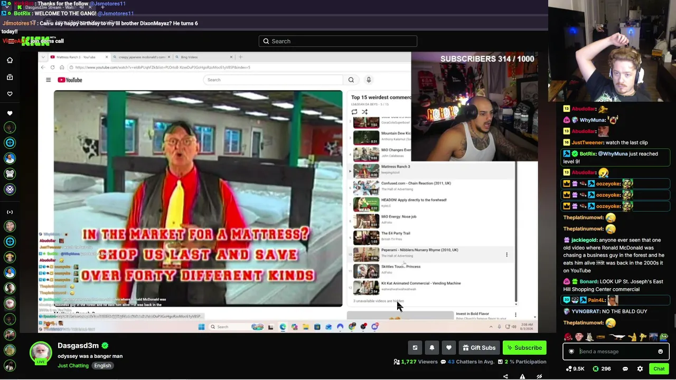Go back in the browser

pyautogui.click(x=43, y=68)
